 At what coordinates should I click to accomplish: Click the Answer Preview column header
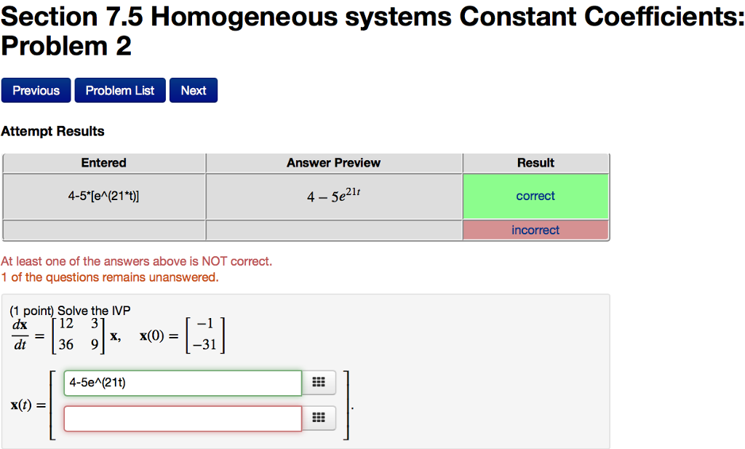(x=333, y=162)
